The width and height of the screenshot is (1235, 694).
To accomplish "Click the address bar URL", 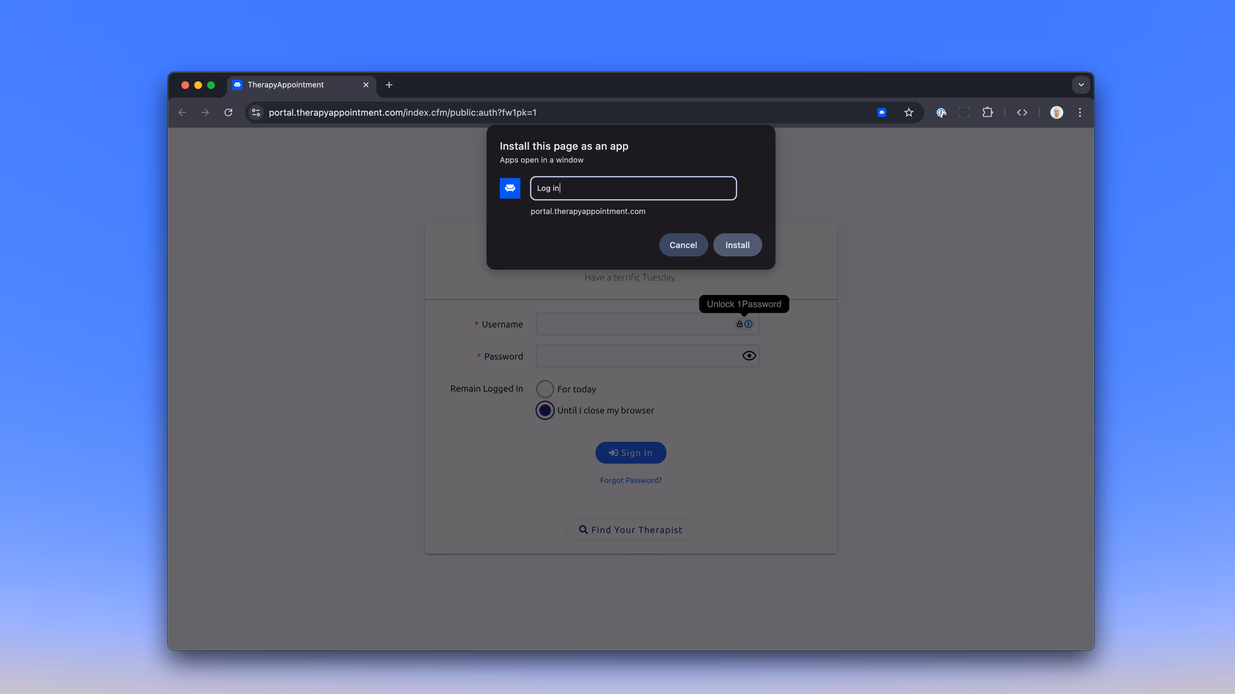I will coord(402,112).
